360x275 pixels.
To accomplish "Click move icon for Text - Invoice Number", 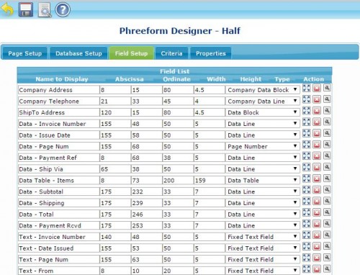I will click(x=307, y=235).
